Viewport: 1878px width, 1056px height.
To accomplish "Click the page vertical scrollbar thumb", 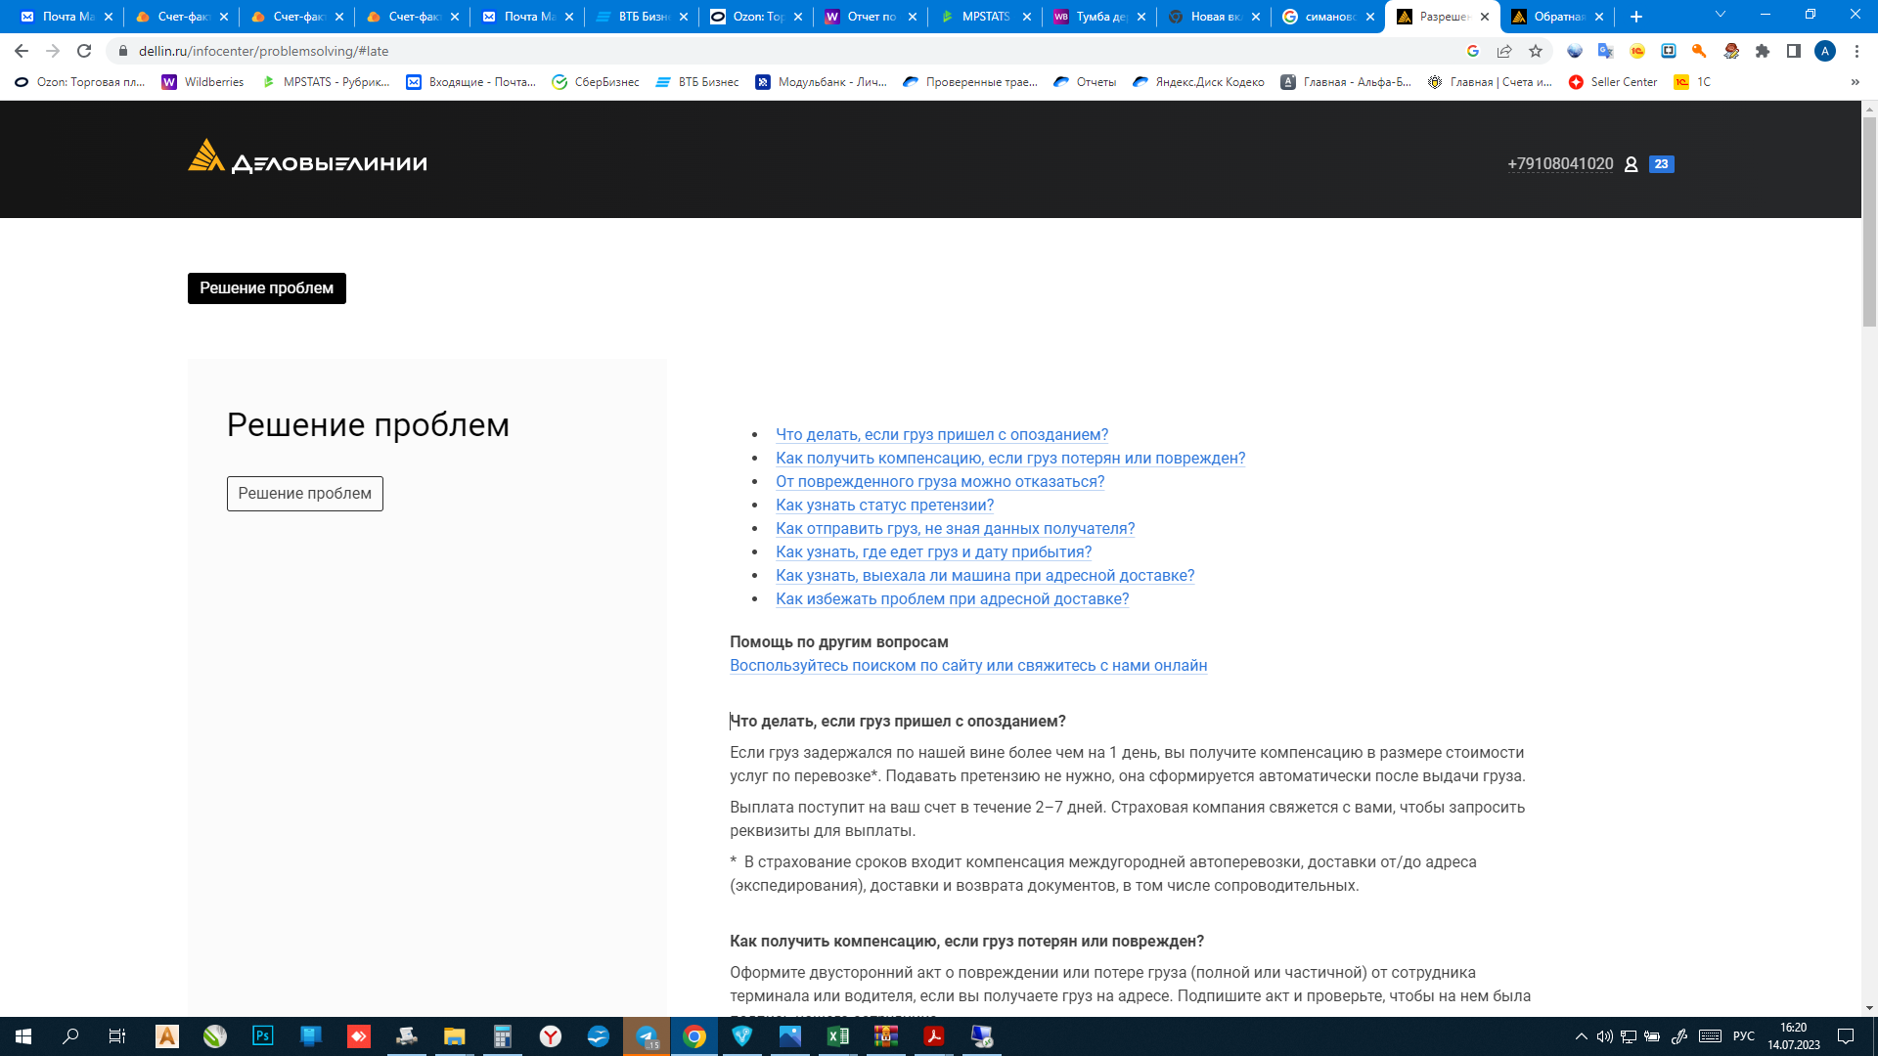I will (1869, 222).
